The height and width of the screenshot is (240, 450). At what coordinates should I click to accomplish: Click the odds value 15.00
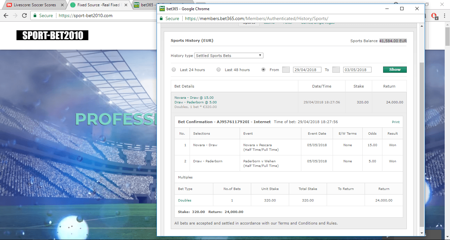coord(372,145)
